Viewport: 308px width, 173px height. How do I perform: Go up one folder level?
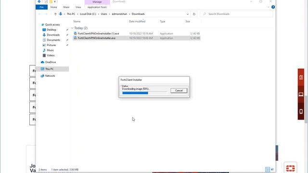[55, 14]
